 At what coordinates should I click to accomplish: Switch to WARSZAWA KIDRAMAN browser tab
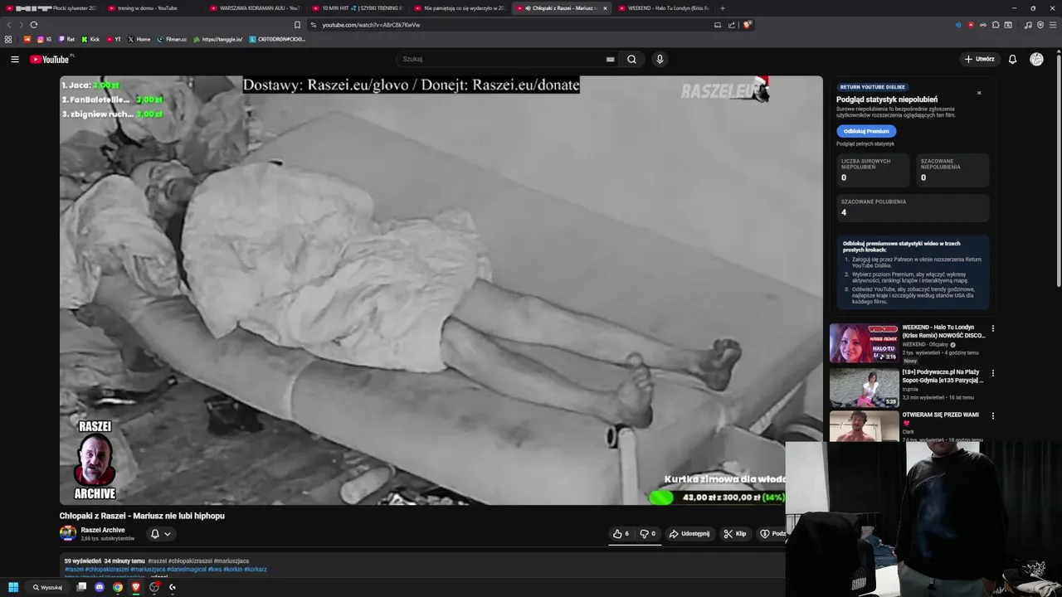click(x=256, y=8)
